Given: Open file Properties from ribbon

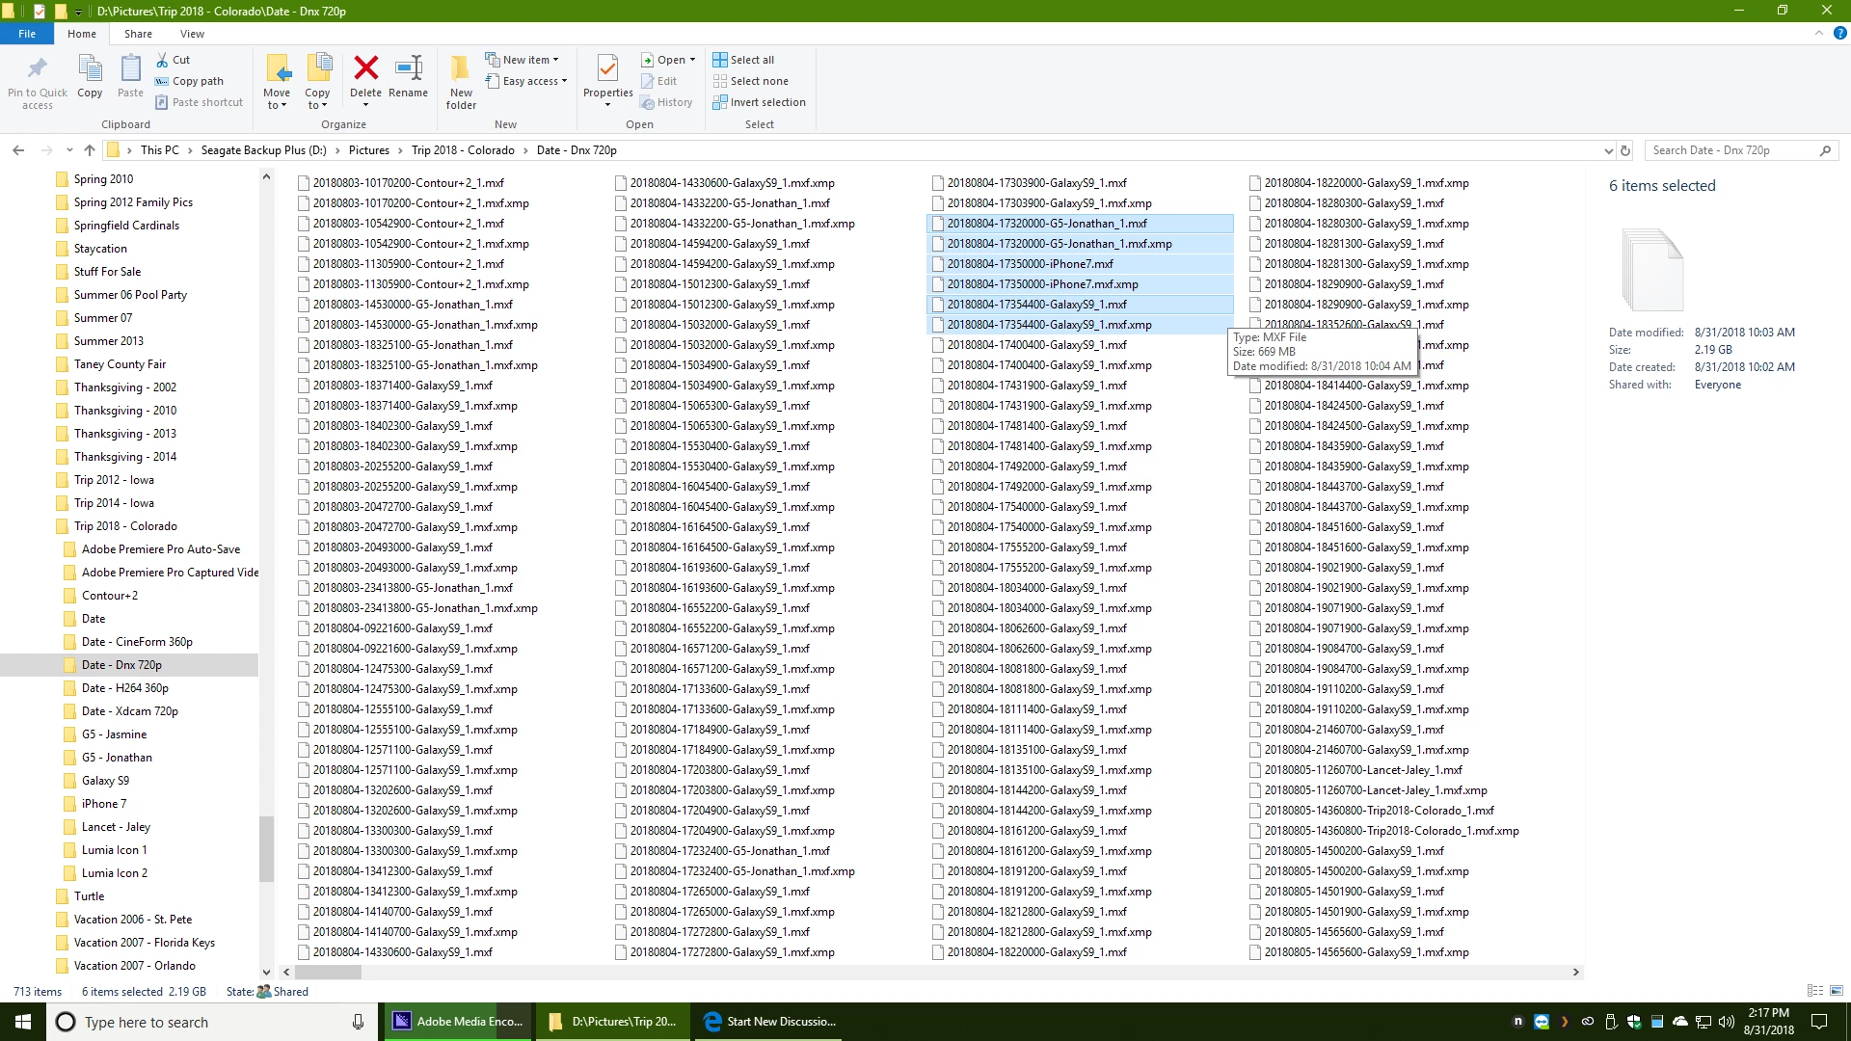Looking at the screenshot, I should tap(607, 69).
